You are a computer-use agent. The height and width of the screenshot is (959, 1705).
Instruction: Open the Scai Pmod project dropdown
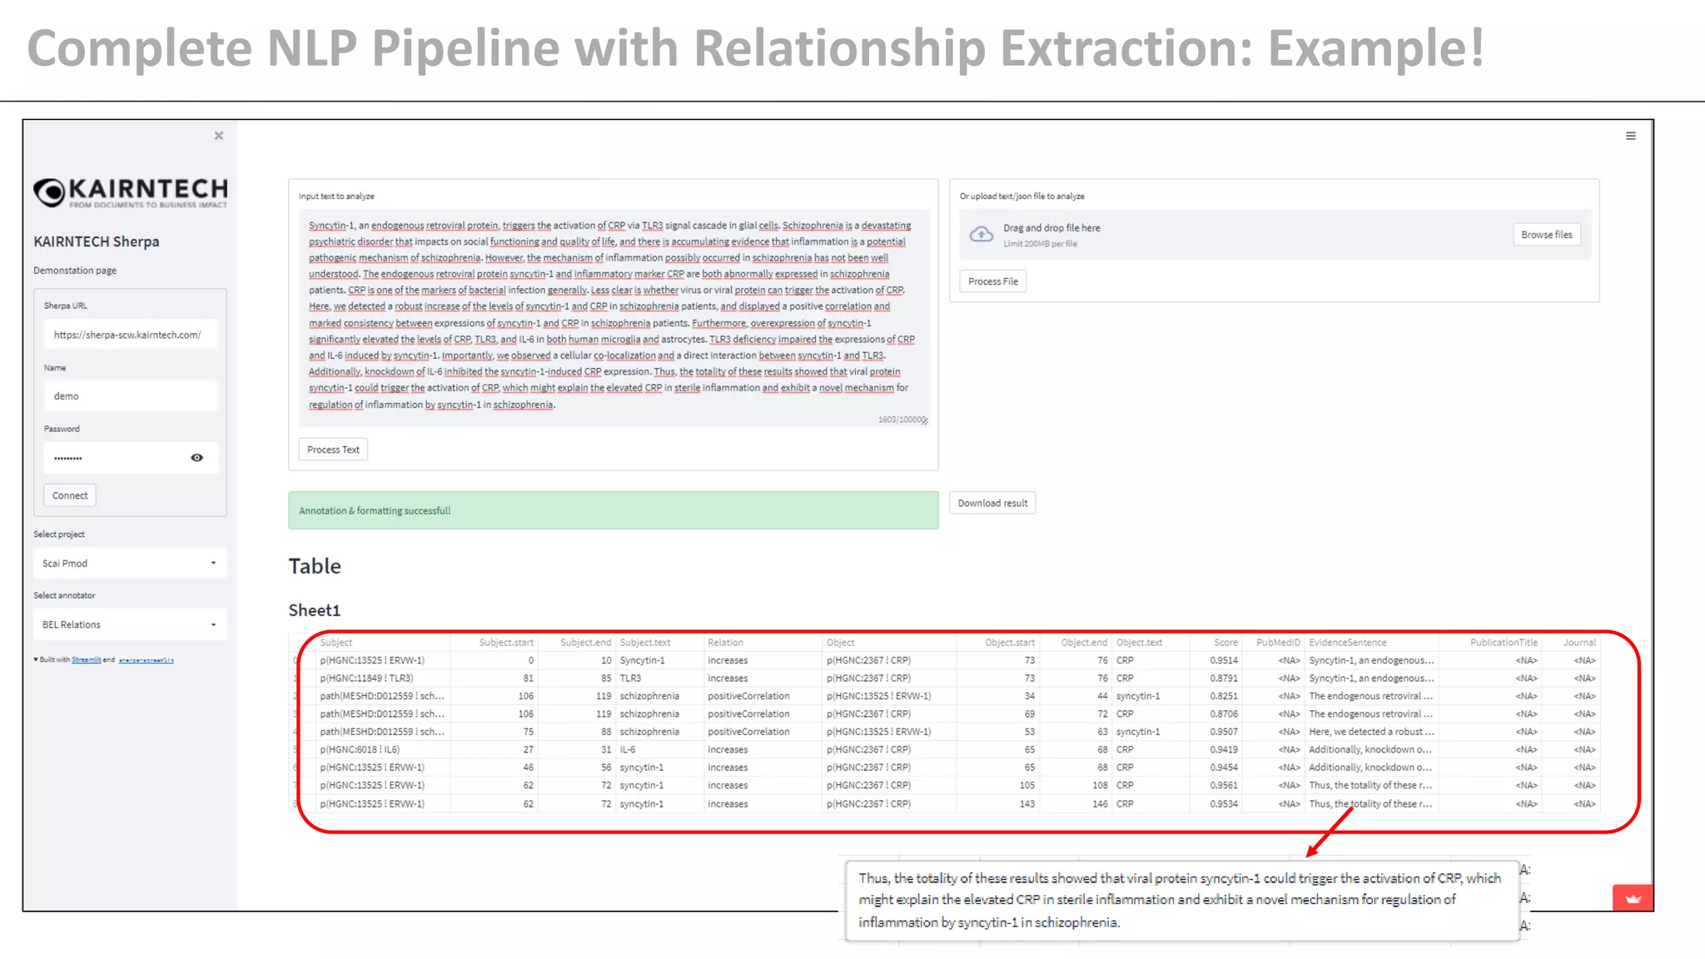130,564
